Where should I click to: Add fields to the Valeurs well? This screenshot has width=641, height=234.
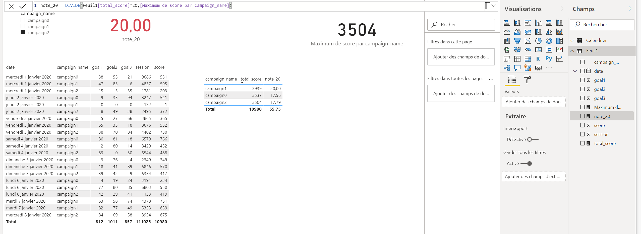(534, 102)
